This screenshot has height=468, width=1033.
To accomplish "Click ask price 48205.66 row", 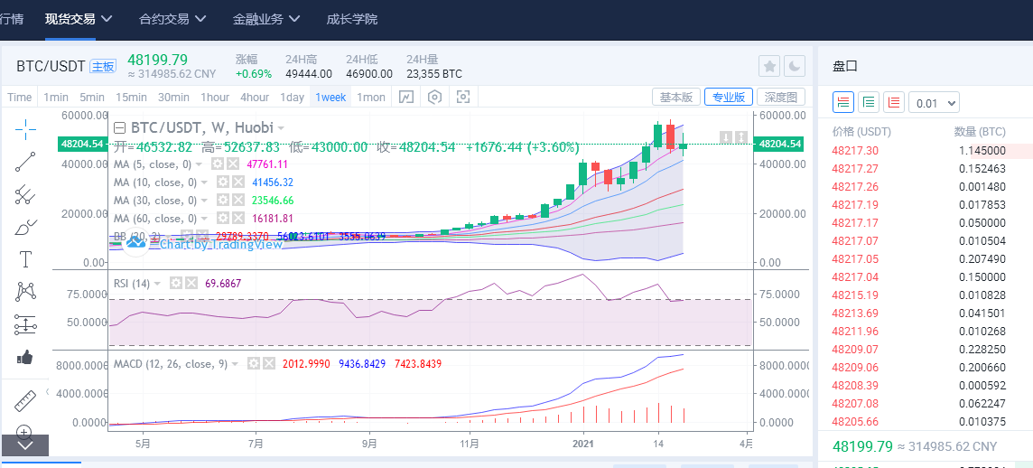I will (925, 422).
